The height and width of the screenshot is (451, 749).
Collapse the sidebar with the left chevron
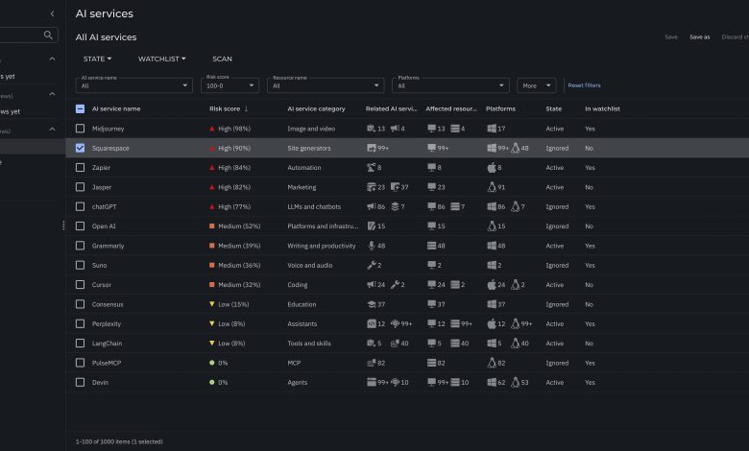[x=52, y=13]
